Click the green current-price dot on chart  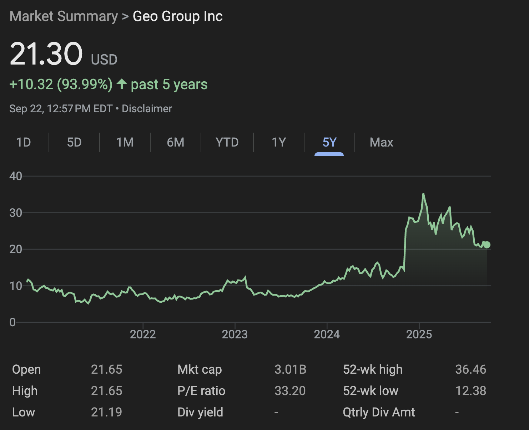[487, 245]
